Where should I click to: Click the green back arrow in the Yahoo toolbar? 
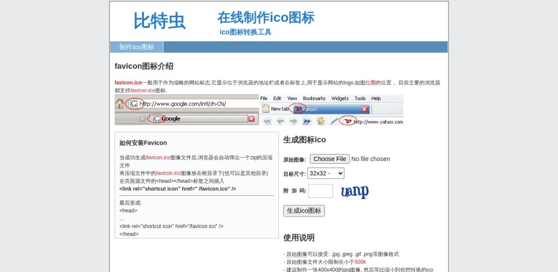280,121
